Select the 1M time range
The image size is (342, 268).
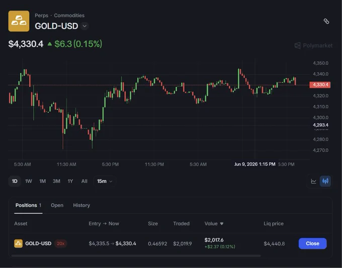(x=43, y=181)
